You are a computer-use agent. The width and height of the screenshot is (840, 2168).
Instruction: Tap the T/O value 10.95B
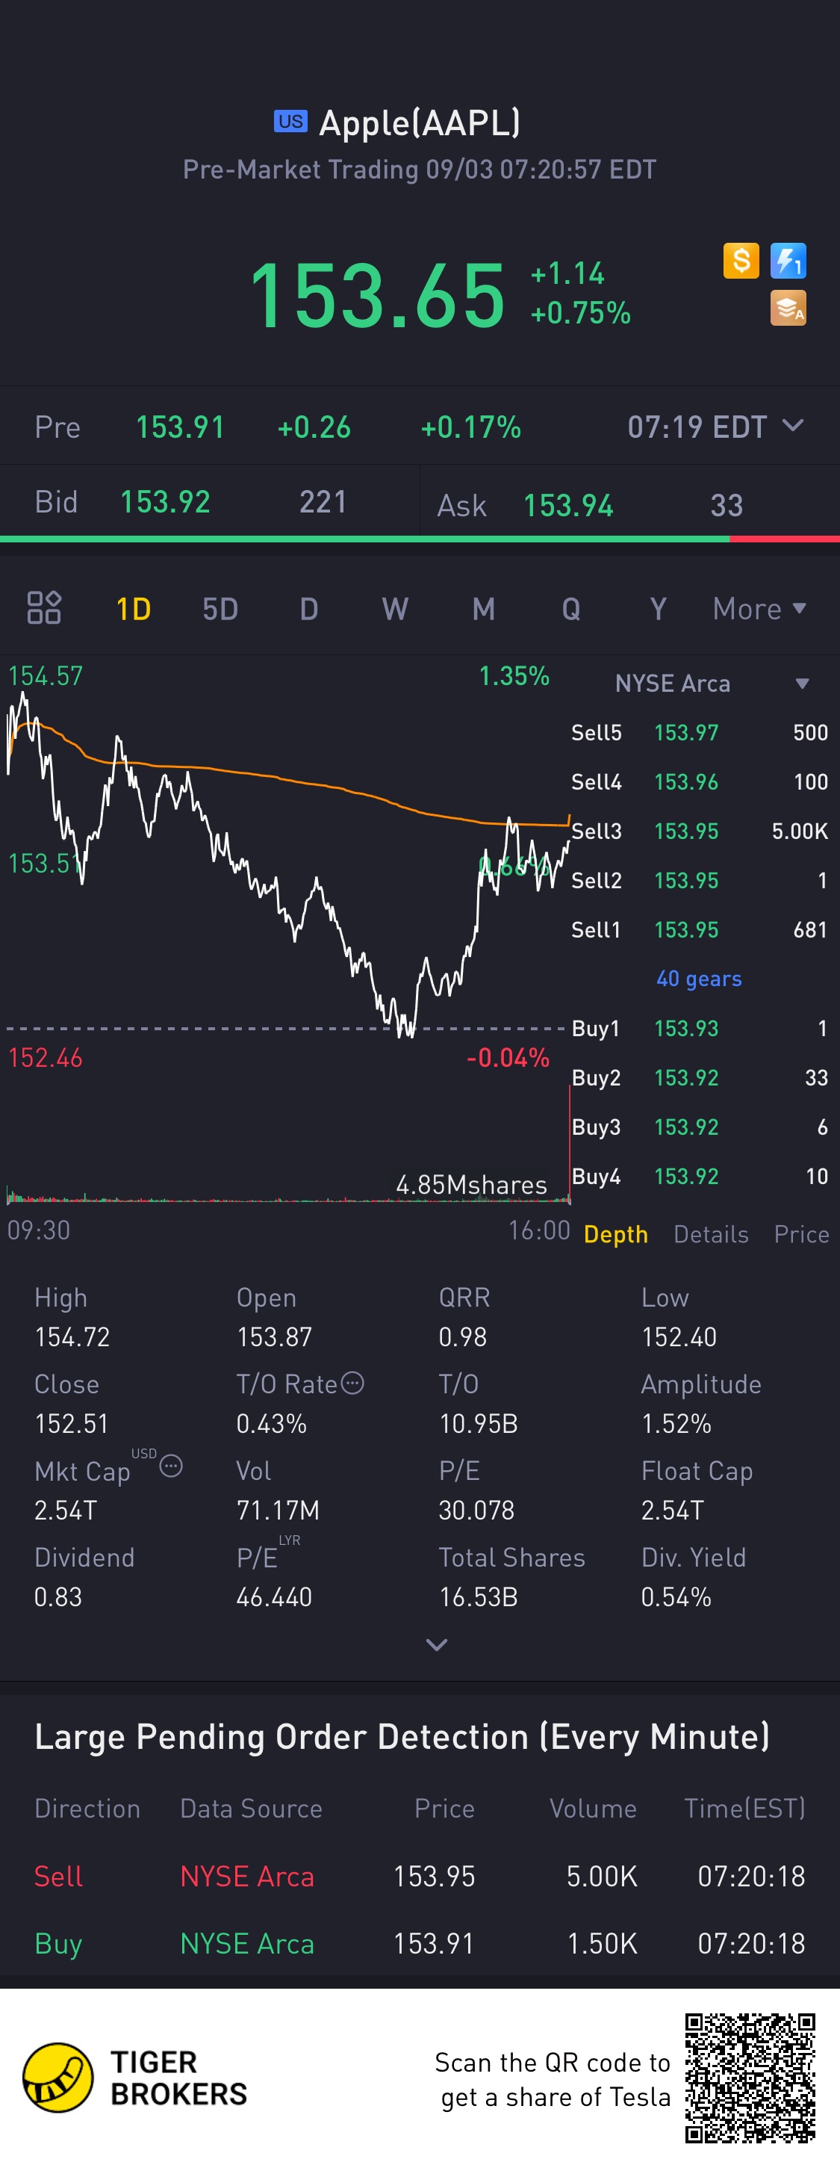point(479,1423)
